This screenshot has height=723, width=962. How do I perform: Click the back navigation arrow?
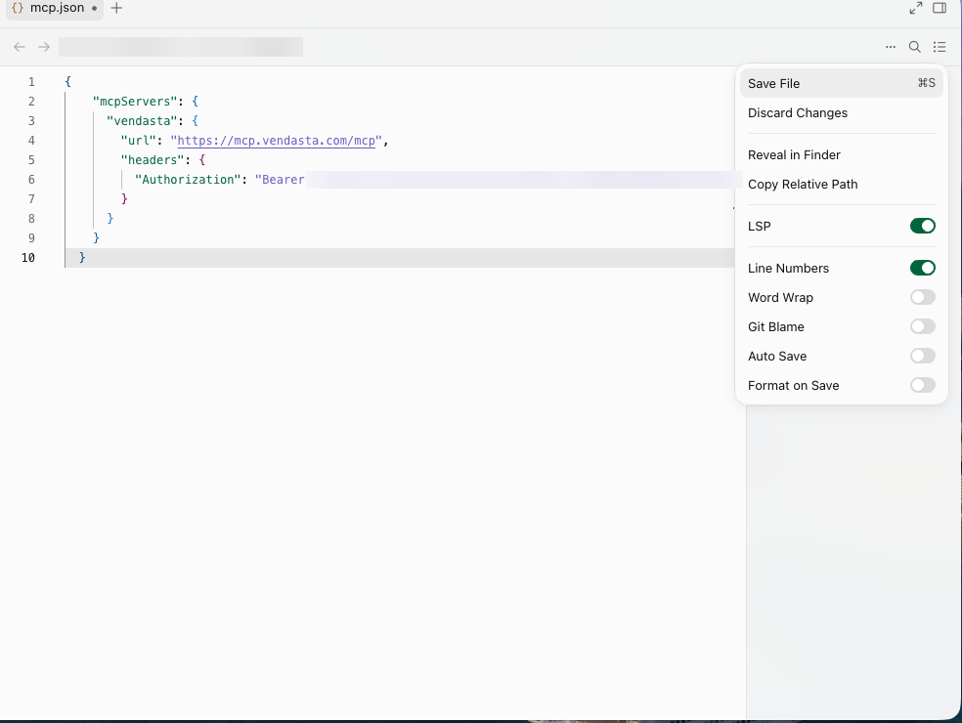(20, 47)
